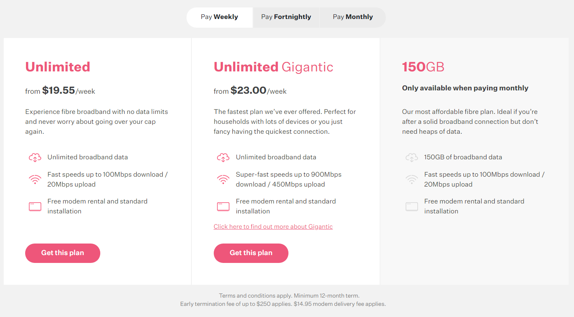This screenshot has width=574, height=317.
Task: Click the cloud icon on Unlimited Gigantic plan
Action: [x=223, y=157]
